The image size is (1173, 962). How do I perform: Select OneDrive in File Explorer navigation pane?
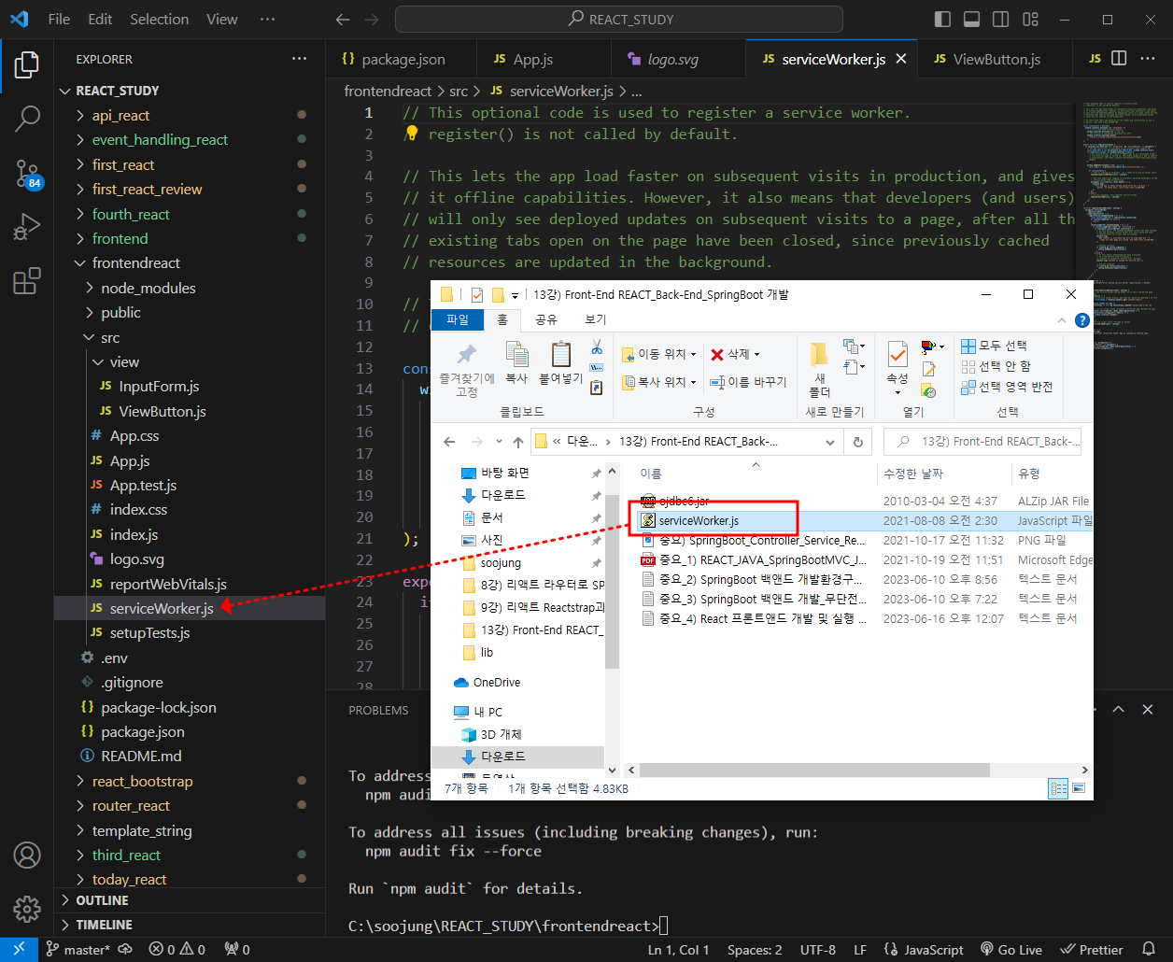tap(496, 683)
